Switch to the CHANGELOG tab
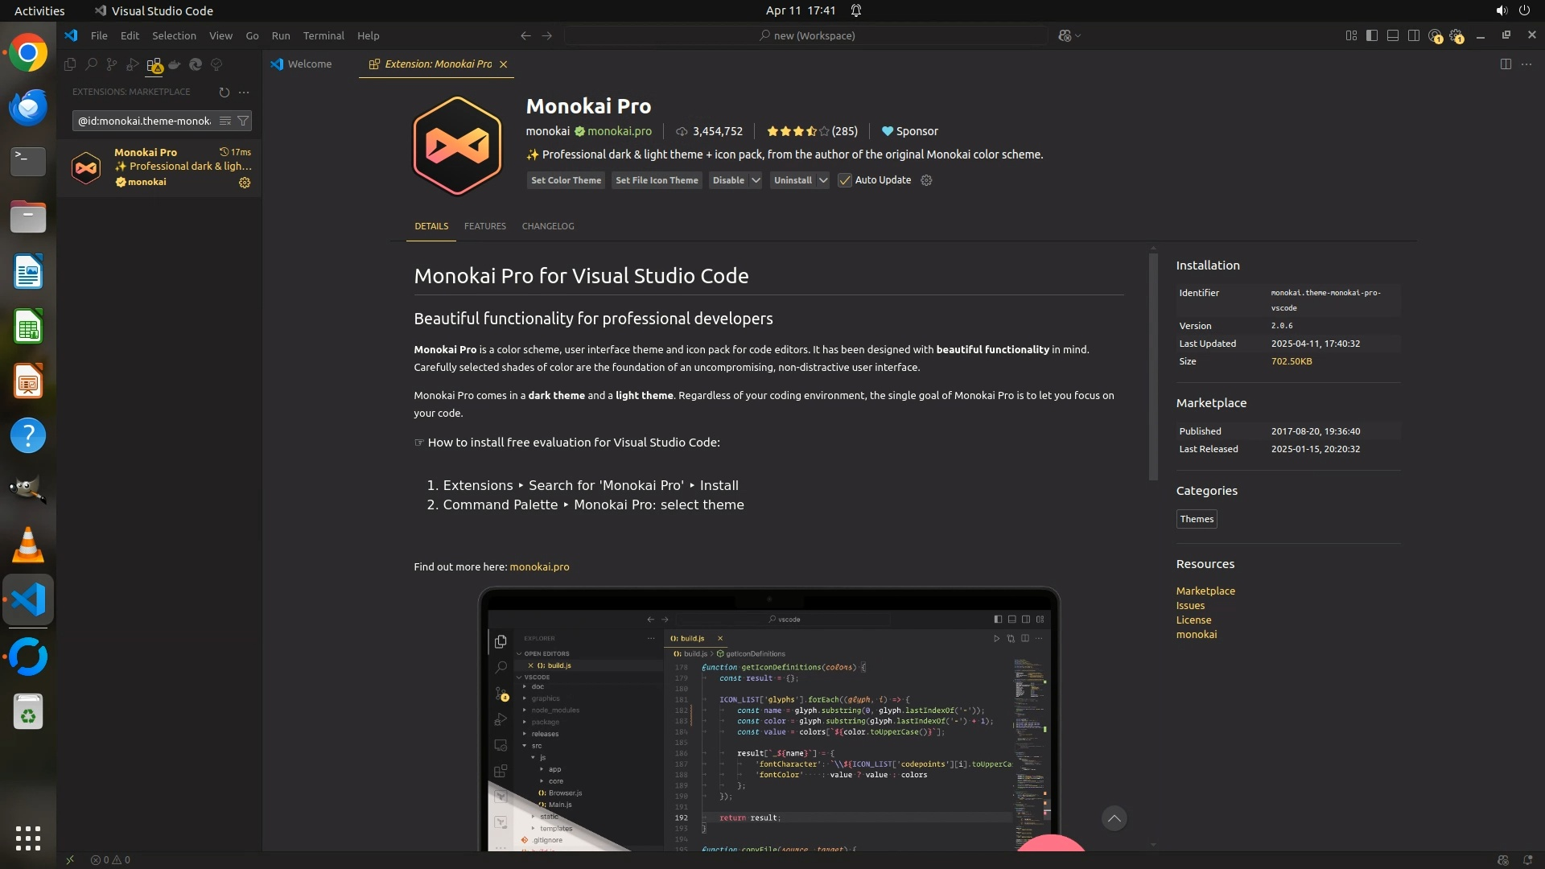The width and height of the screenshot is (1545, 869). [x=548, y=226]
